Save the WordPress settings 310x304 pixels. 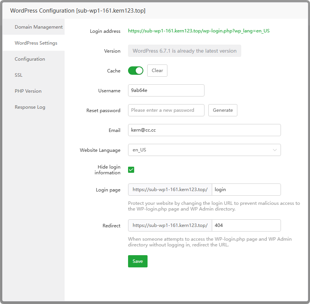coord(138,261)
